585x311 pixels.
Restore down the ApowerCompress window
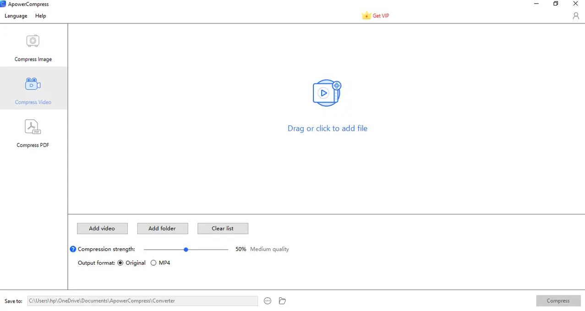click(556, 4)
